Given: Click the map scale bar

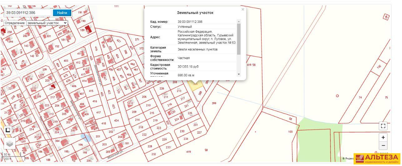Looking at the screenshot, I should 12,156.
